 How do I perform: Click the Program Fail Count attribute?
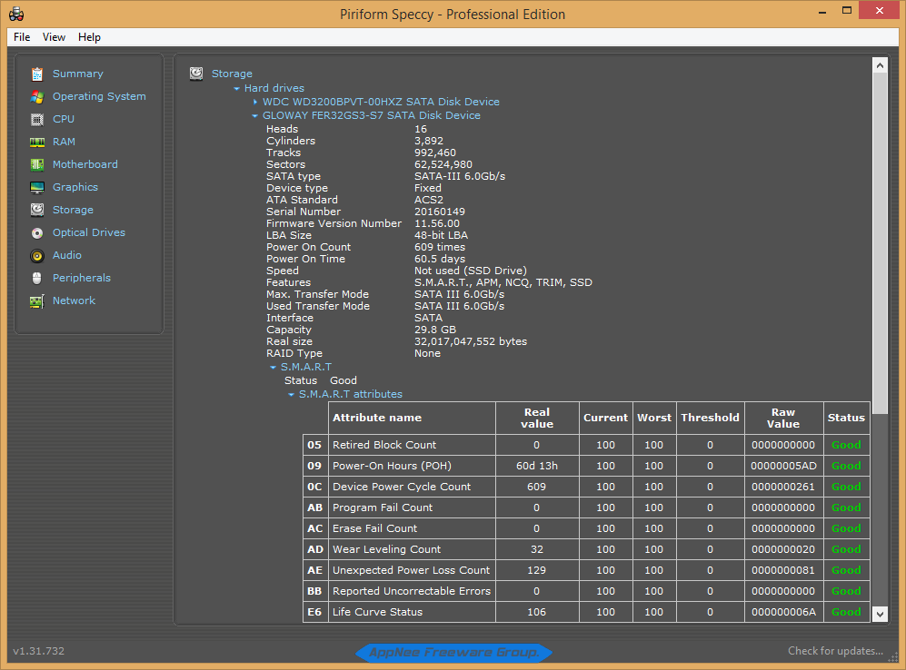(383, 507)
